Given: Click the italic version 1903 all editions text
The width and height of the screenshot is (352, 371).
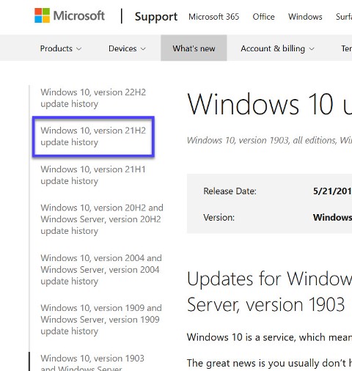Looking at the screenshot, I should coord(269,140).
